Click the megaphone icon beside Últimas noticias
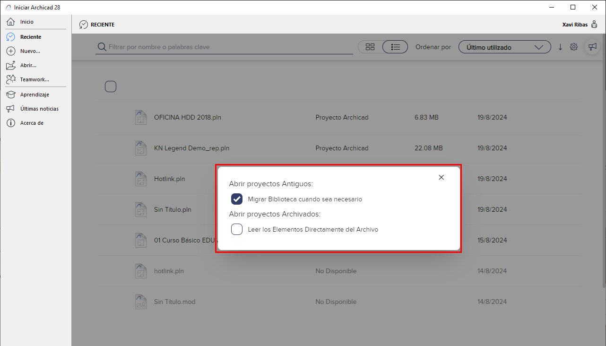Viewport: 606px width, 346px height. (x=11, y=109)
